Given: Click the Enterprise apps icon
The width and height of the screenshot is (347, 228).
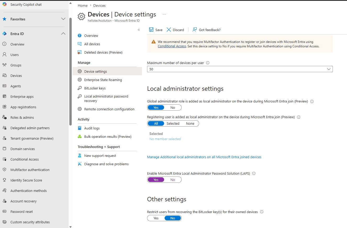Looking at the screenshot, I should (4, 96).
